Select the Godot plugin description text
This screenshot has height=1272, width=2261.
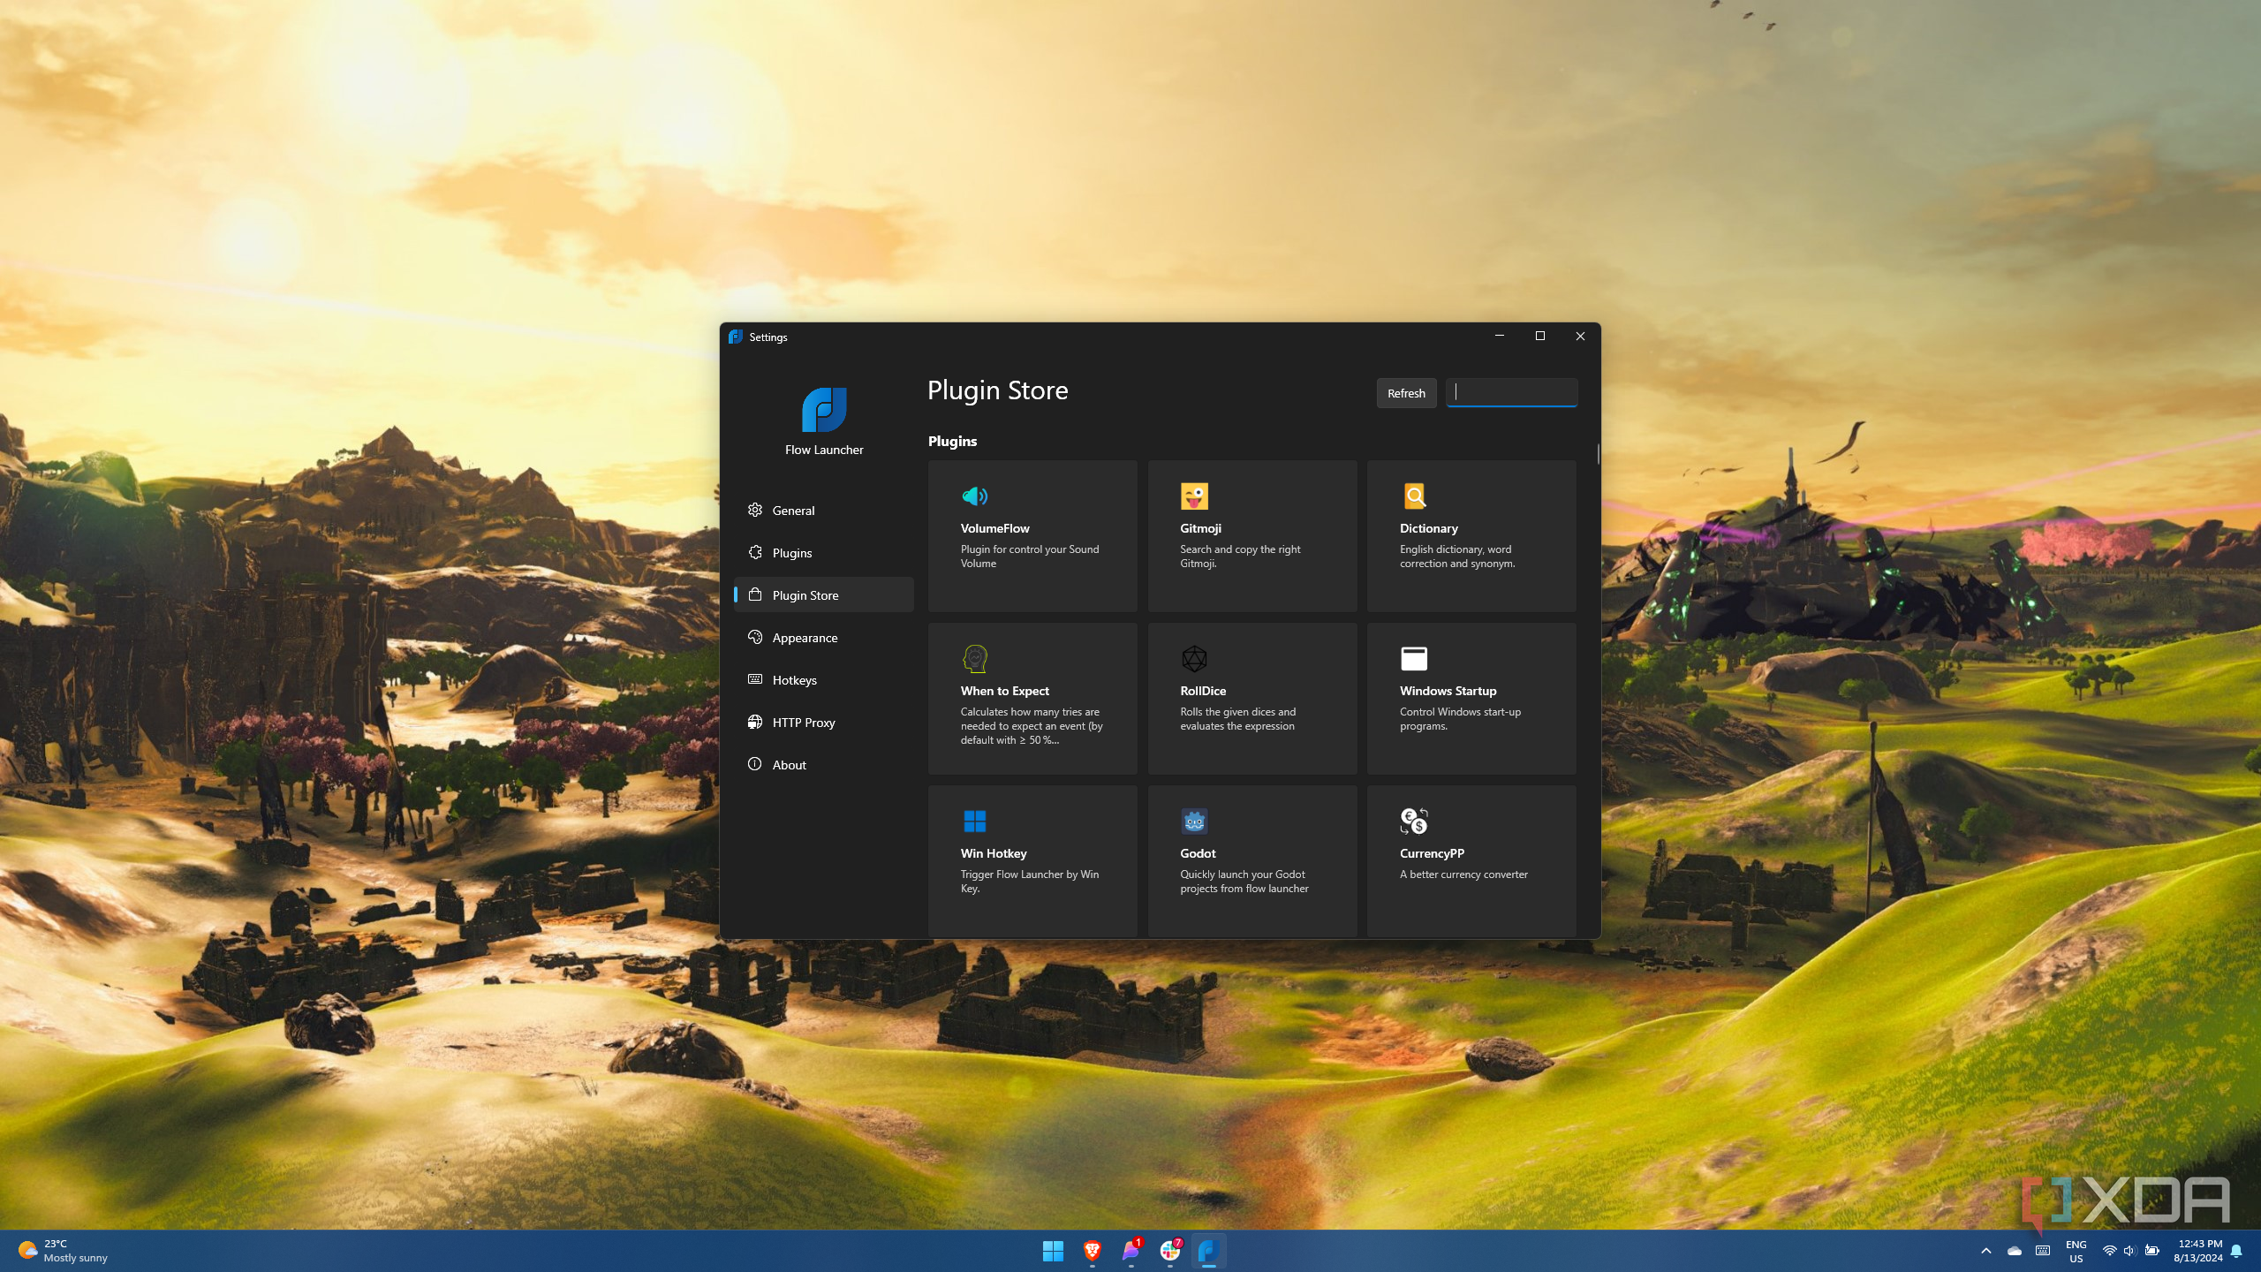[1244, 882]
